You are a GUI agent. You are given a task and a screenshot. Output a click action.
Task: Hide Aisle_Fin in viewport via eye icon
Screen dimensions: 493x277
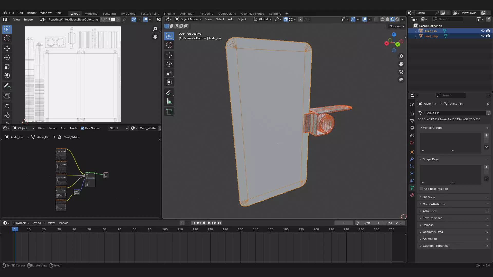coord(483,31)
